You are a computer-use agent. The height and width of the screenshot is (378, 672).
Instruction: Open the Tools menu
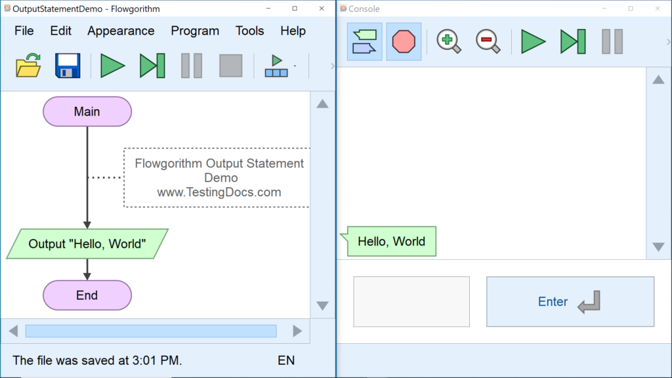click(249, 31)
